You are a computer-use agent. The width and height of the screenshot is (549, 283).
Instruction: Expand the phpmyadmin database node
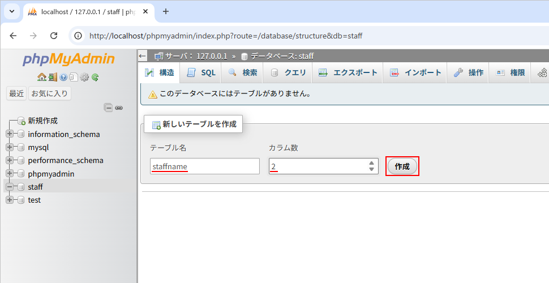coord(10,174)
